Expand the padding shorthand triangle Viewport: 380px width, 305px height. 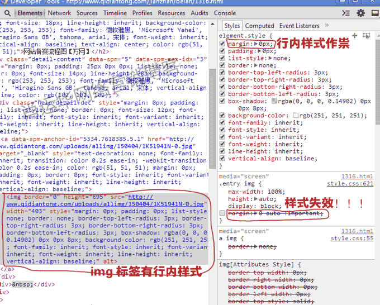point(259,51)
